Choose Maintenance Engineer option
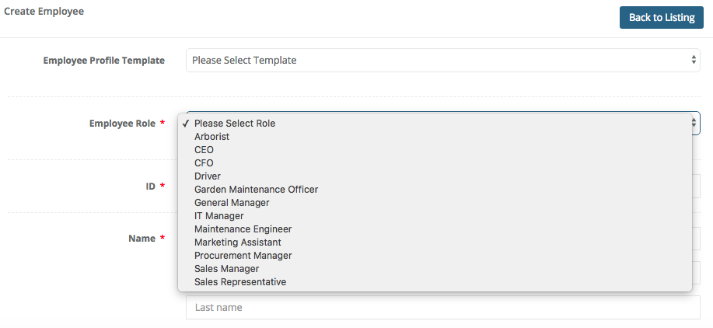The image size is (713, 328). (243, 229)
